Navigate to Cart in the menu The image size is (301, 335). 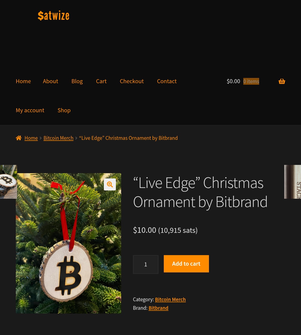pyautogui.click(x=101, y=81)
